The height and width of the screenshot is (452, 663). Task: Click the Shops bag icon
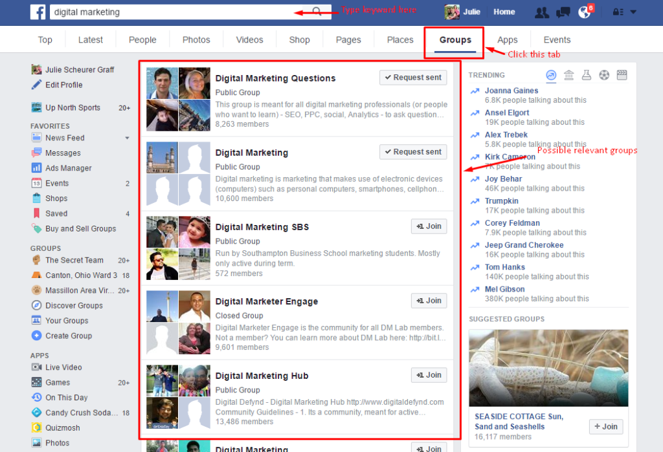[36, 198]
